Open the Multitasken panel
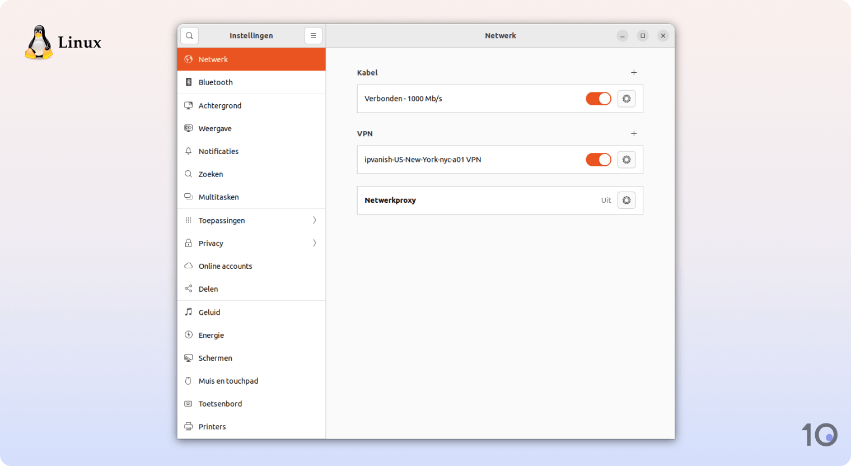The image size is (851, 466). click(251, 197)
